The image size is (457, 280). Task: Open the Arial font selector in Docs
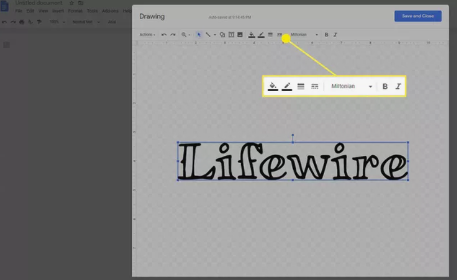(112, 22)
